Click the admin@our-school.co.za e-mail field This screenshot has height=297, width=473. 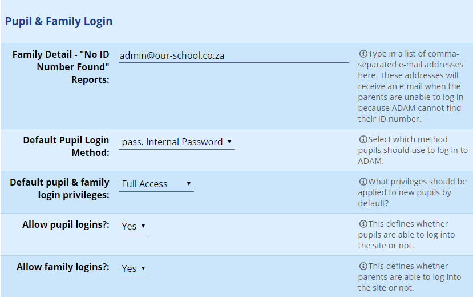(x=233, y=56)
